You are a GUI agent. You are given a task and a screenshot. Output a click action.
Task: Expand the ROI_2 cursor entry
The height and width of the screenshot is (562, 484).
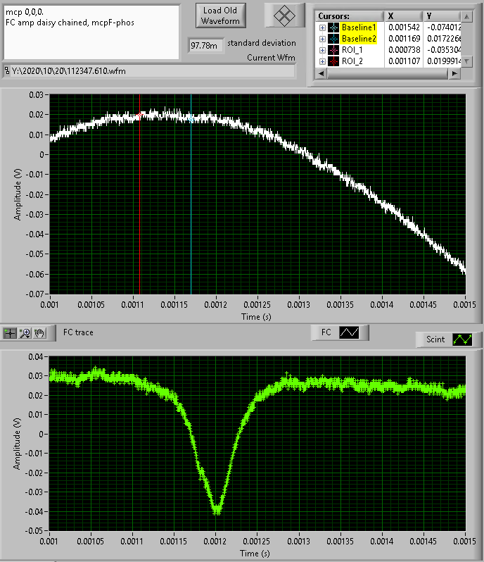(322, 61)
